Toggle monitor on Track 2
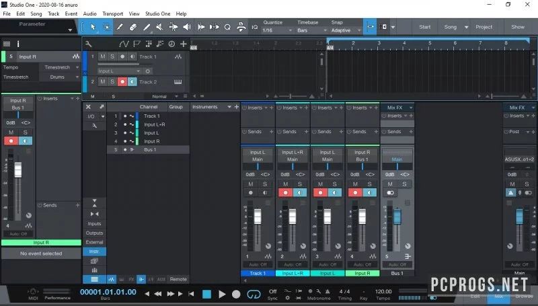 (x=132, y=81)
